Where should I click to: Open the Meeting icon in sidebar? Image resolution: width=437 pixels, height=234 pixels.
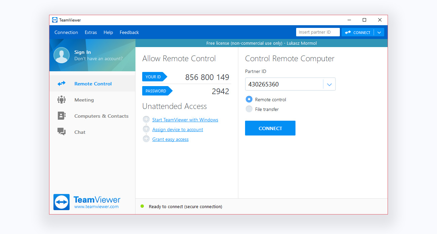[61, 100]
